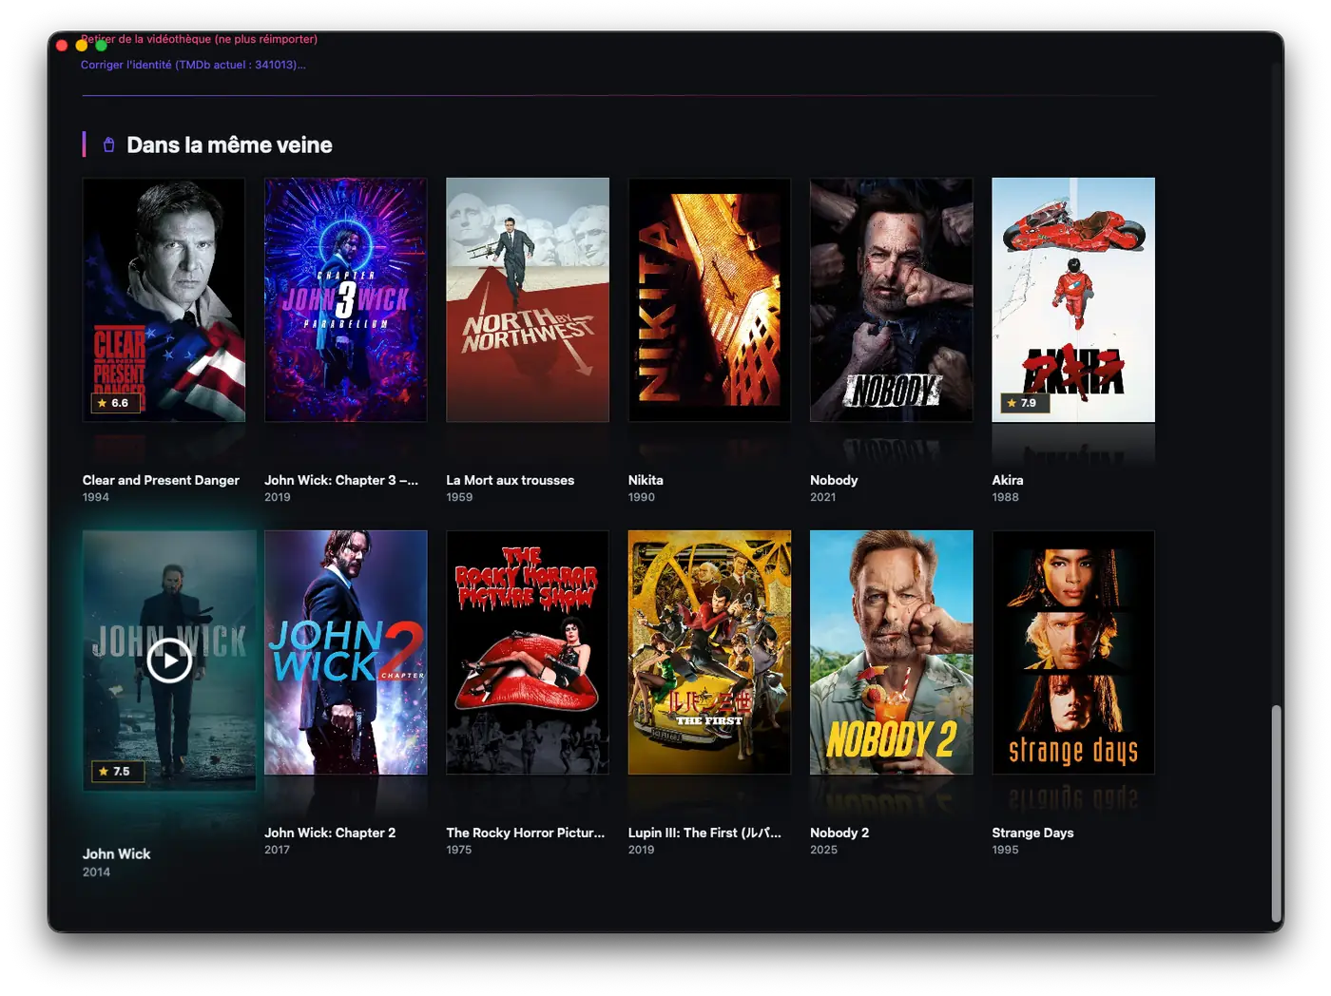
Task: Click the La Mort aux trousses title
Action: click(511, 480)
